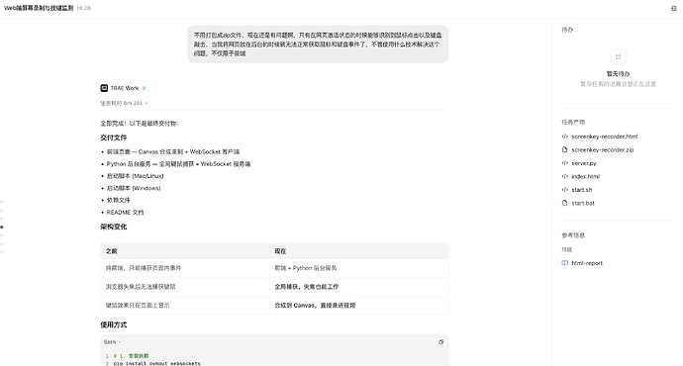Click the code icon next to start.sh

(565, 190)
